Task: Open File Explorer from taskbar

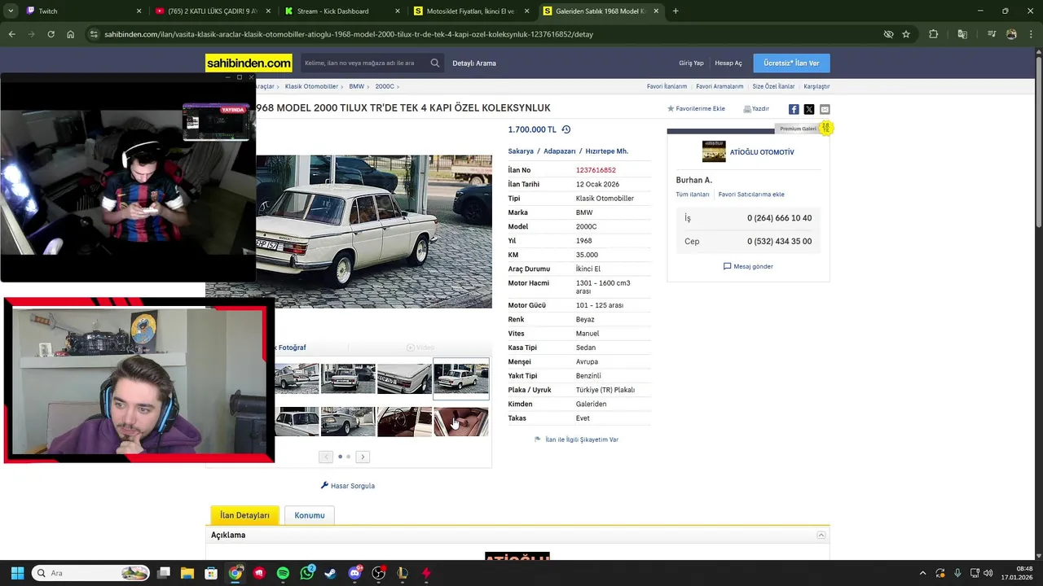Action: [187, 573]
